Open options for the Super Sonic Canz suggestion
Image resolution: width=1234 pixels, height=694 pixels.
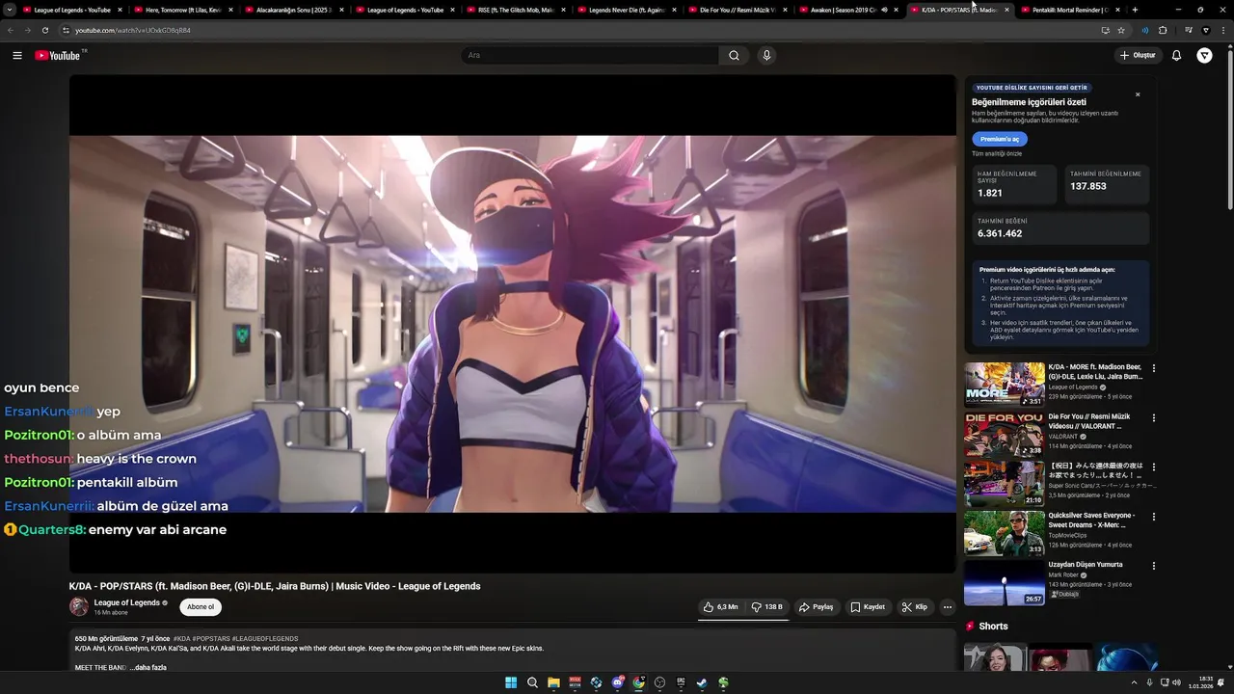1154,467
